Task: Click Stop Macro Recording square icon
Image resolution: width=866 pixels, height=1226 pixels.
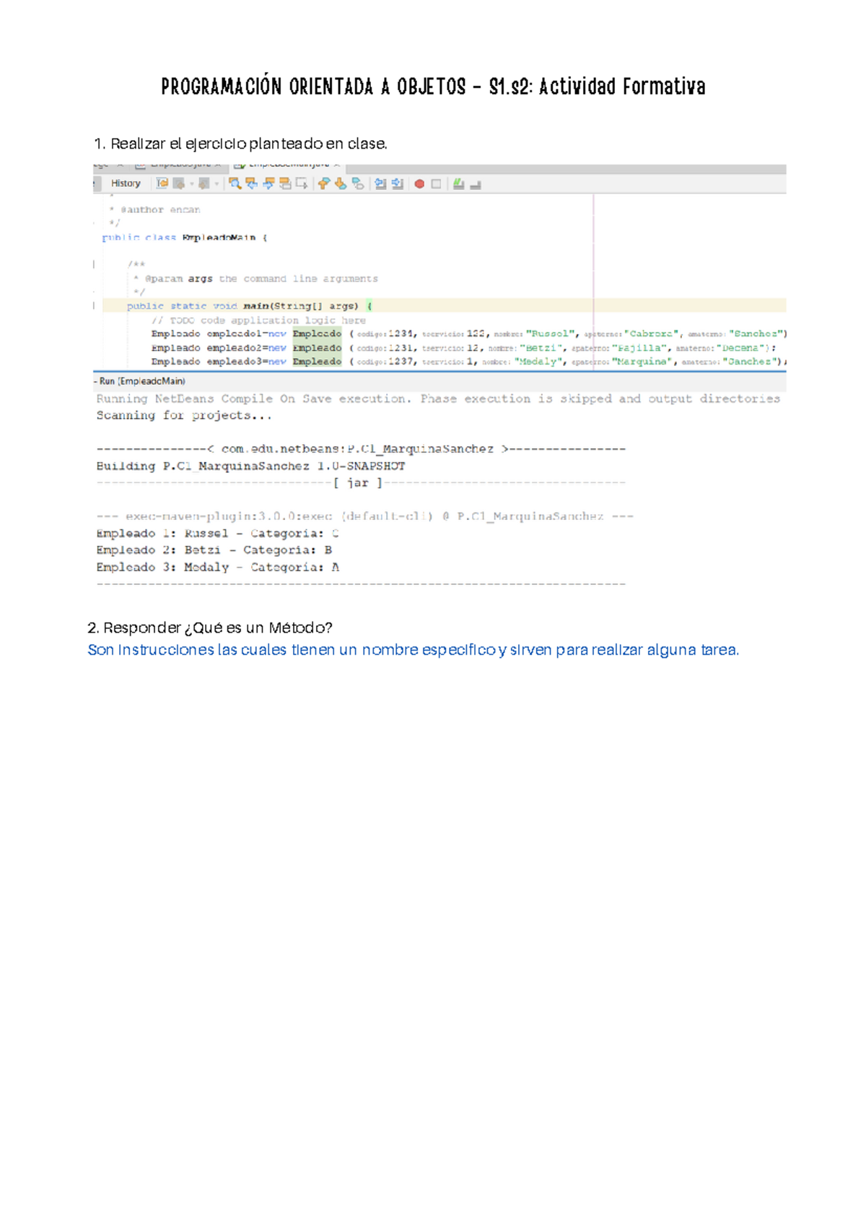Action: point(436,184)
